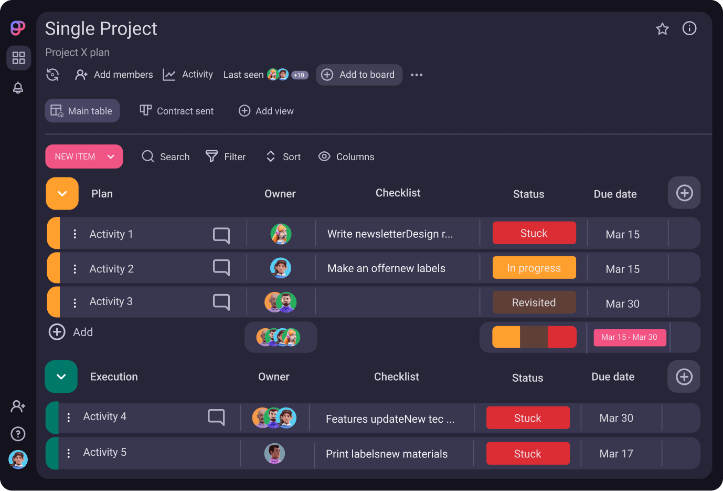The width and height of the screenshot is (723, 491).
Task: Star this project as favorite
Action: (x=662, y=29)
